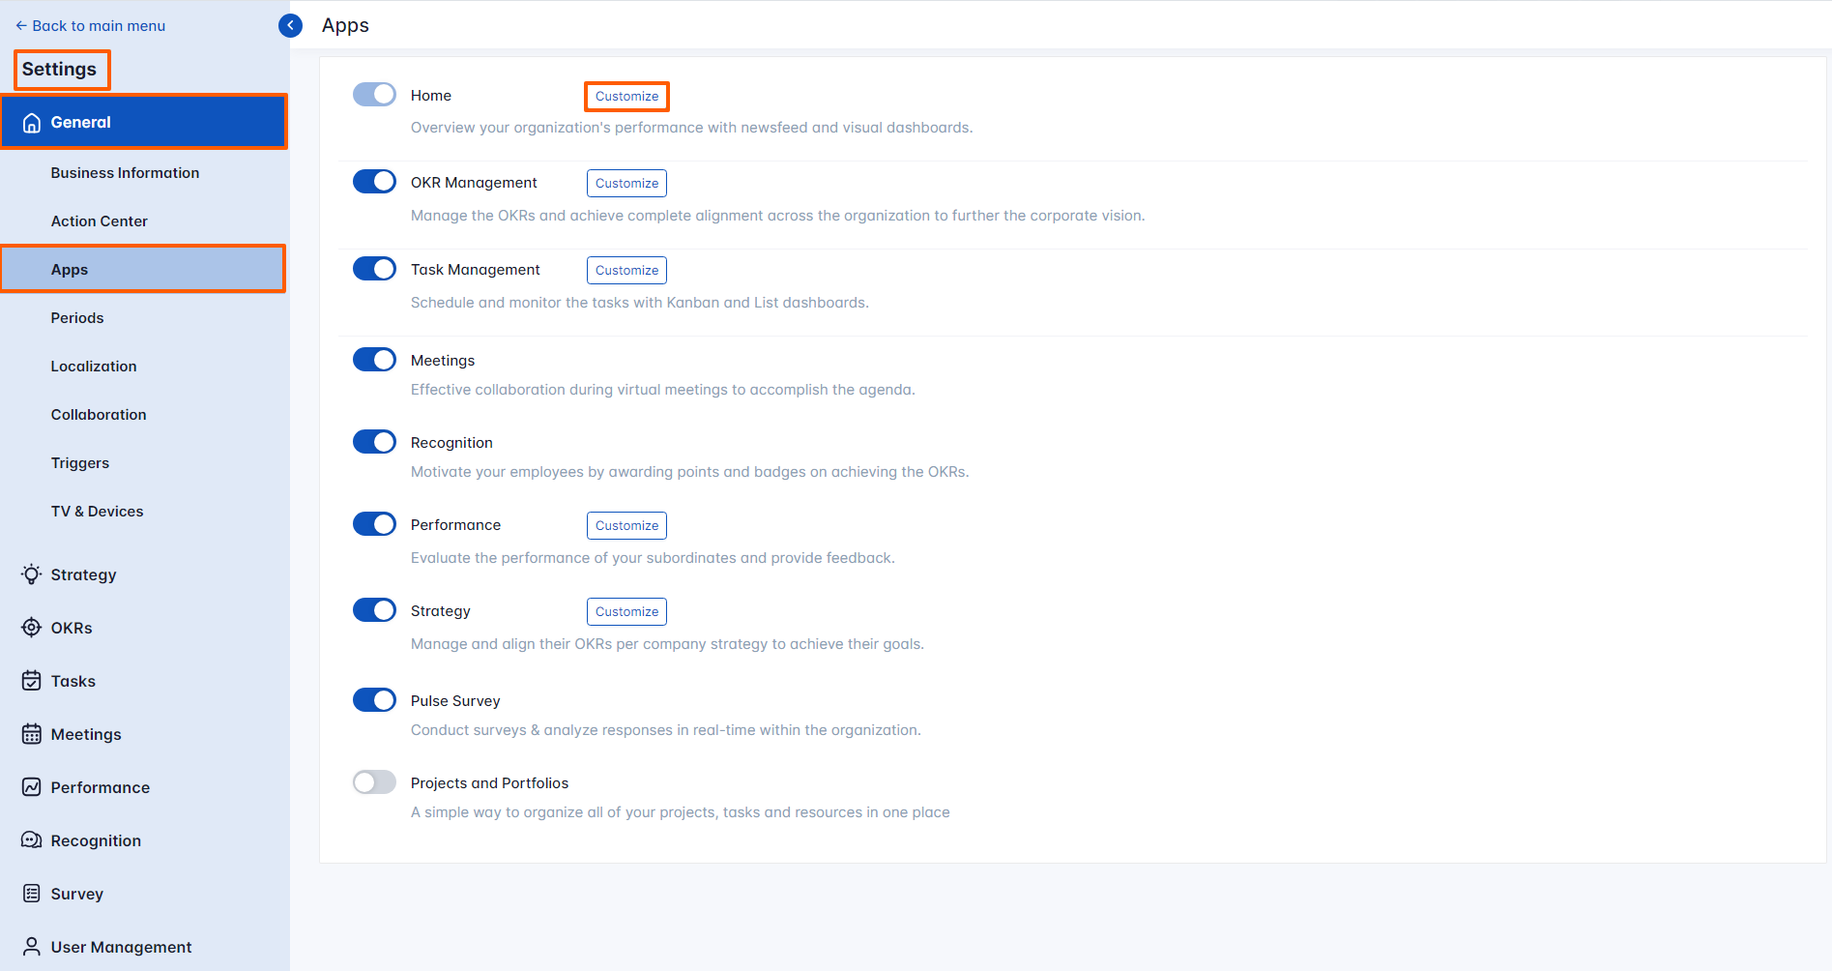Image resolution: width=1832 pixels, height=971 pixels.
Task: Click Customize next to Task Management
Action: point(626,270)
